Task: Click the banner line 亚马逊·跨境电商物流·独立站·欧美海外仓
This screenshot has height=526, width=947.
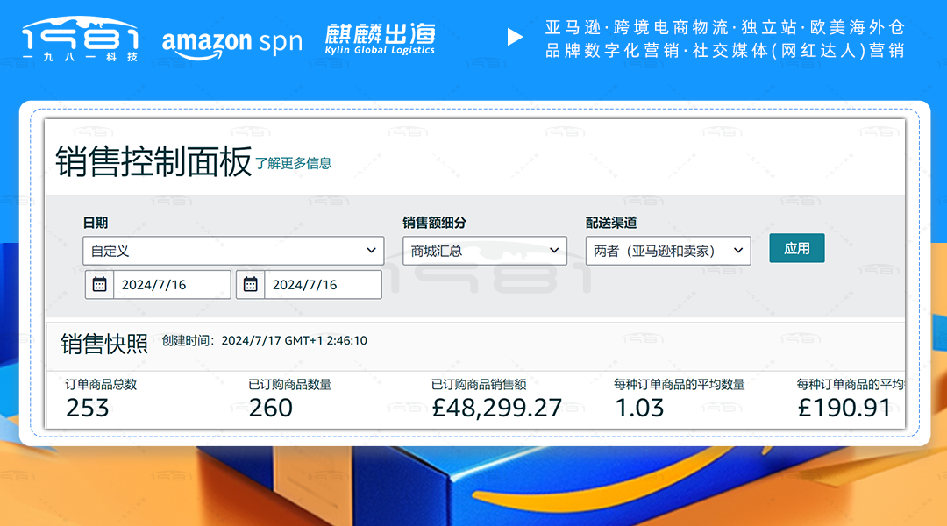Action: [725, 27]
